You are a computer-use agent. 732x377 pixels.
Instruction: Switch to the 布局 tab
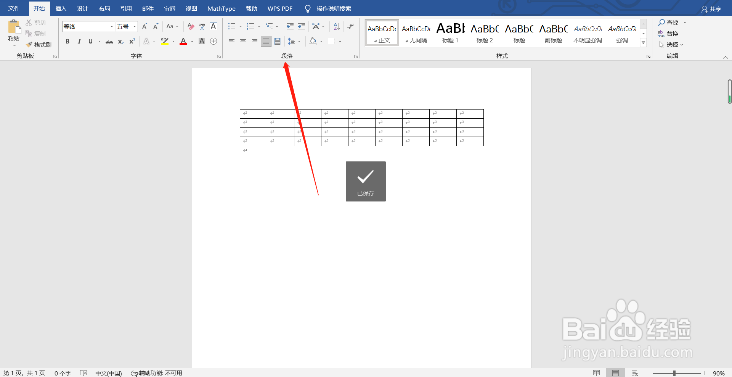104,8
